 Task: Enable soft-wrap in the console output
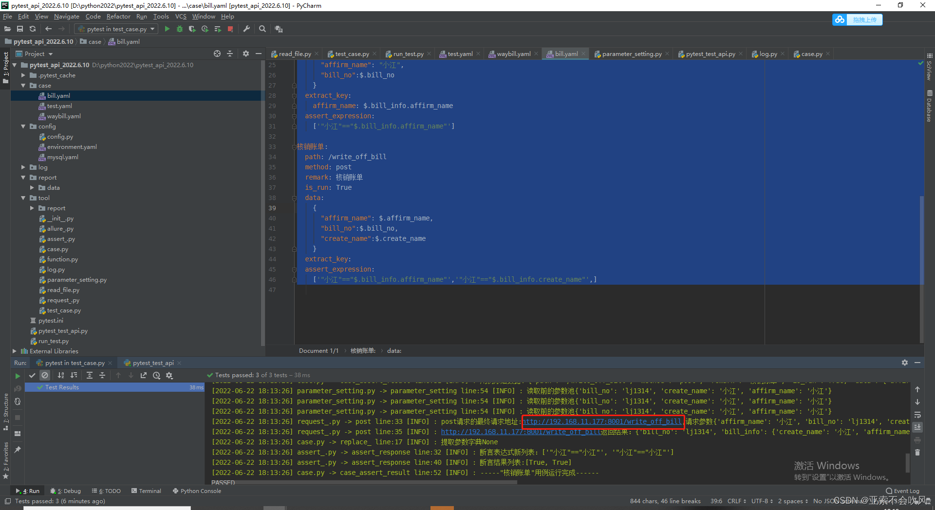[917, 415]
